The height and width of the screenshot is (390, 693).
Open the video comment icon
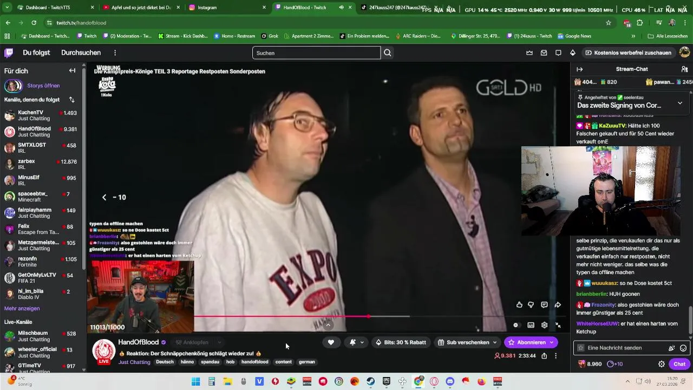(544, 305)
